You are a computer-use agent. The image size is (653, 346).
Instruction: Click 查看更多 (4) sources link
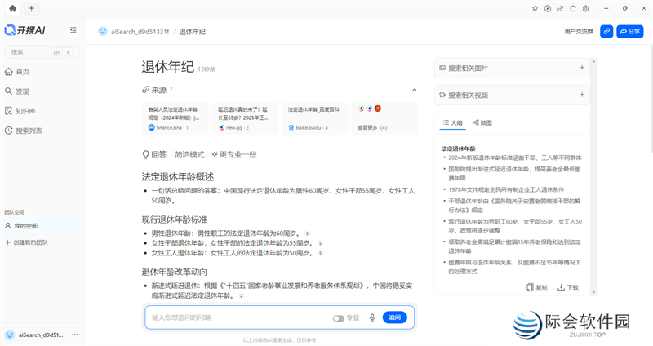(372, 127)
